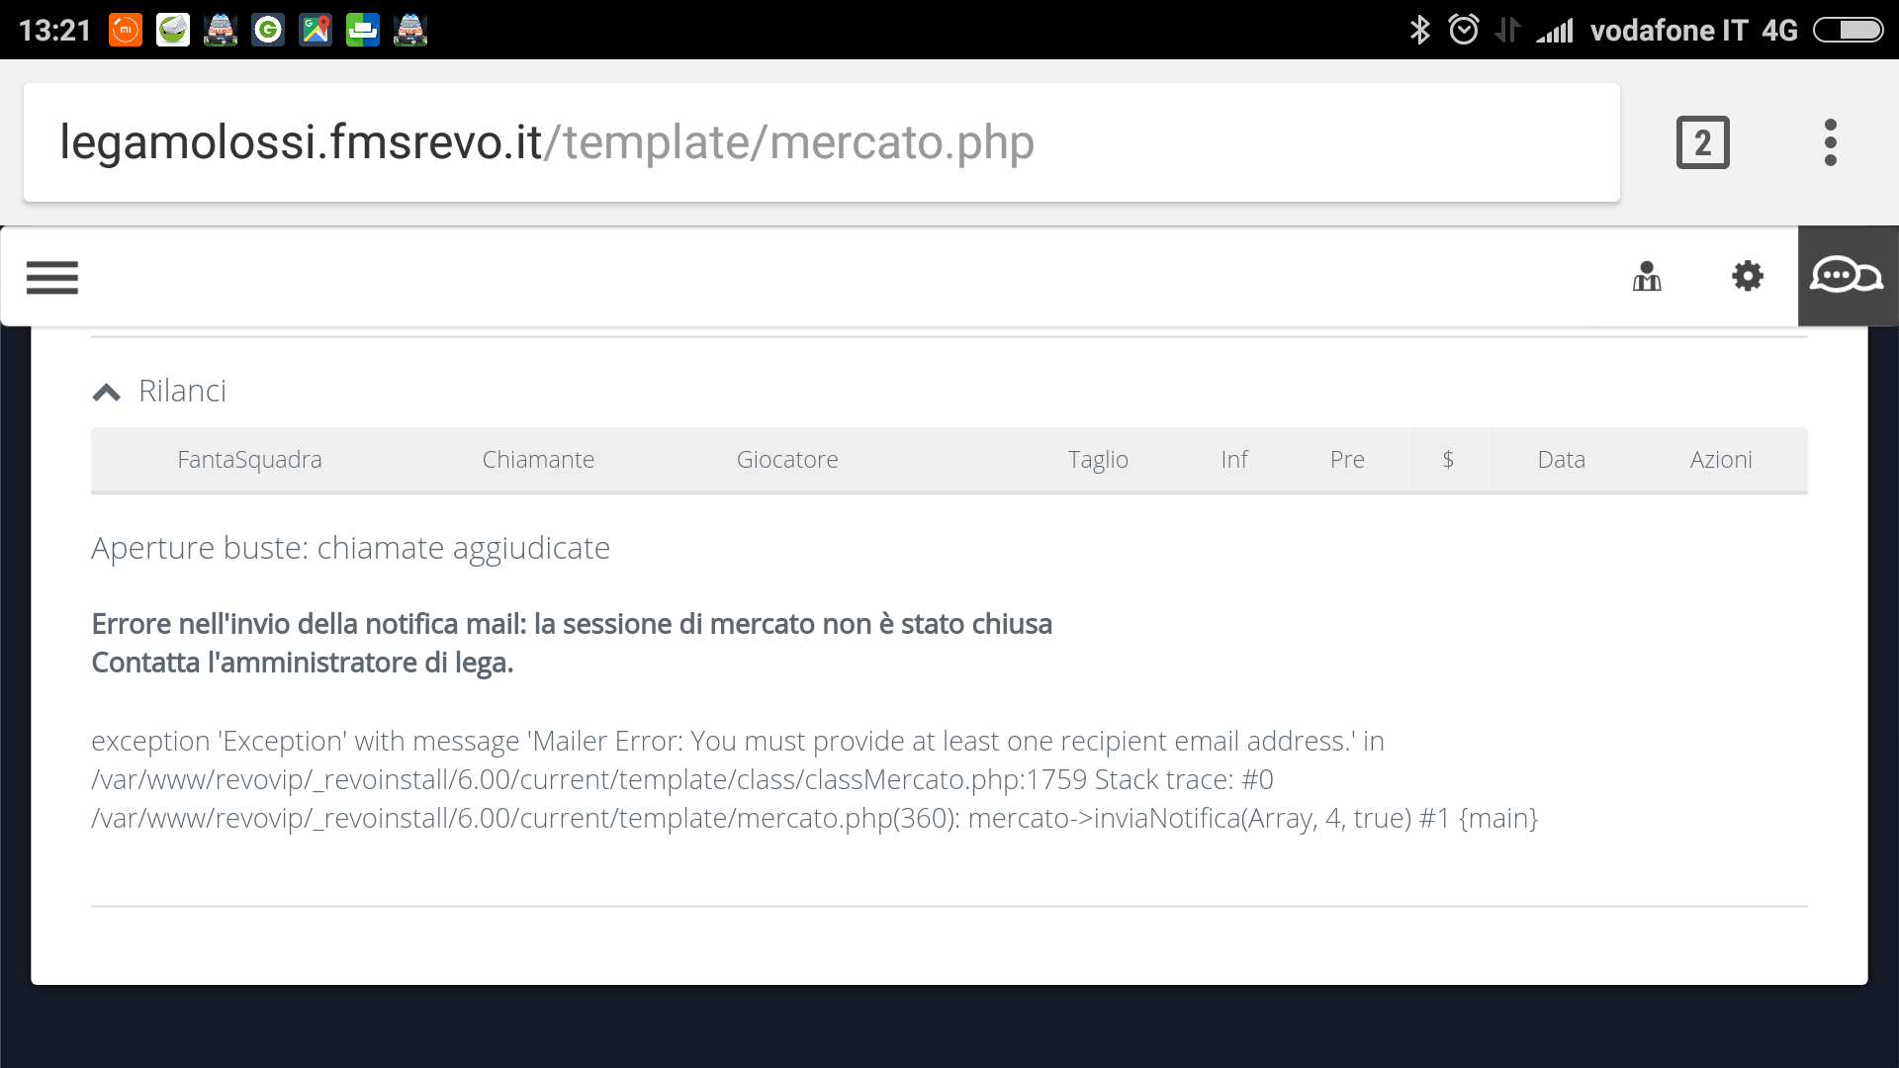Open the settings gear icon
This screenshot has width=1899, height=1068.
[1747, 277]
